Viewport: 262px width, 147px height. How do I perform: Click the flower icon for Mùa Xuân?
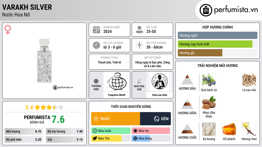(95, 131)
